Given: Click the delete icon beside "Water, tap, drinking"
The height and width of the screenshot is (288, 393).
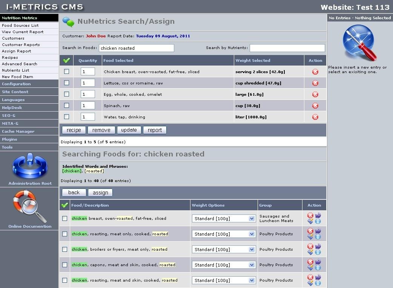Looking at the screenshot, I should pos(315,116).
